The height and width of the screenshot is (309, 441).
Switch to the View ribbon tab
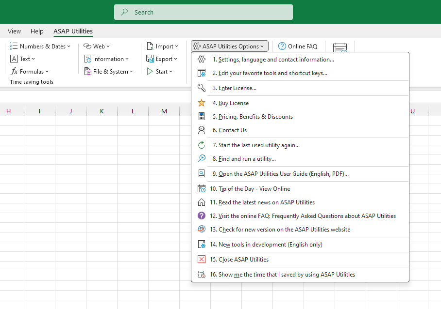[x=15, y=31]
